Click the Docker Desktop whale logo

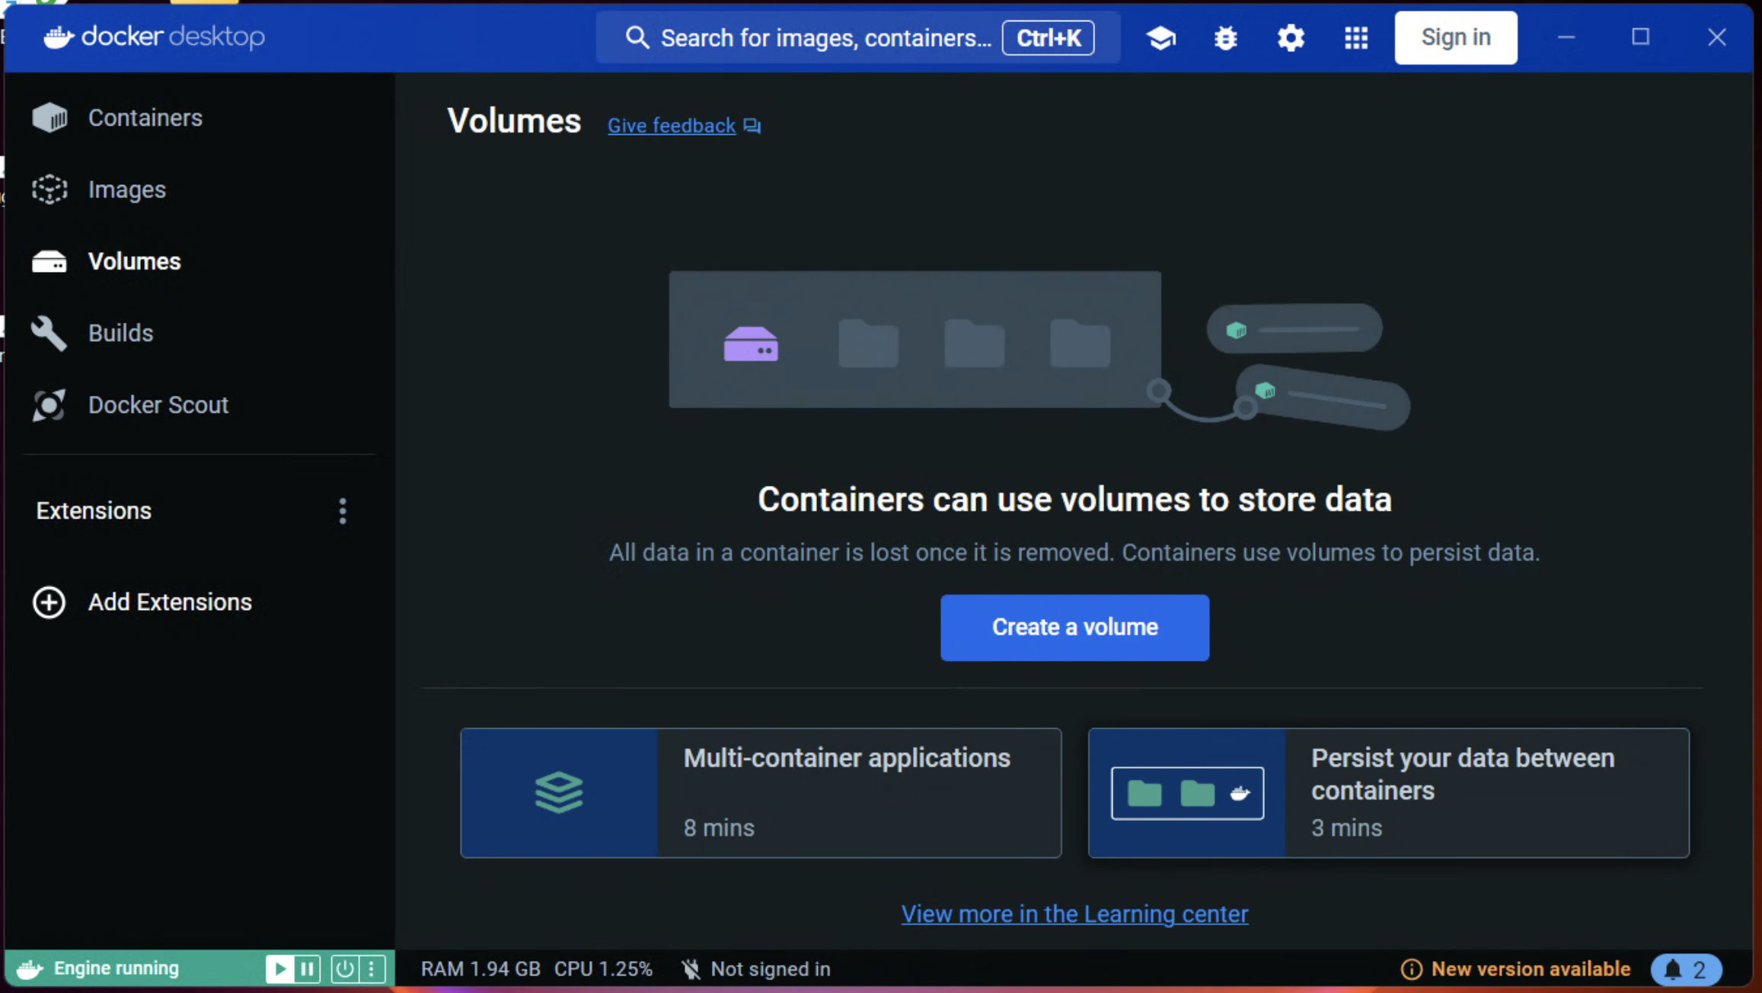coord(59,37)
